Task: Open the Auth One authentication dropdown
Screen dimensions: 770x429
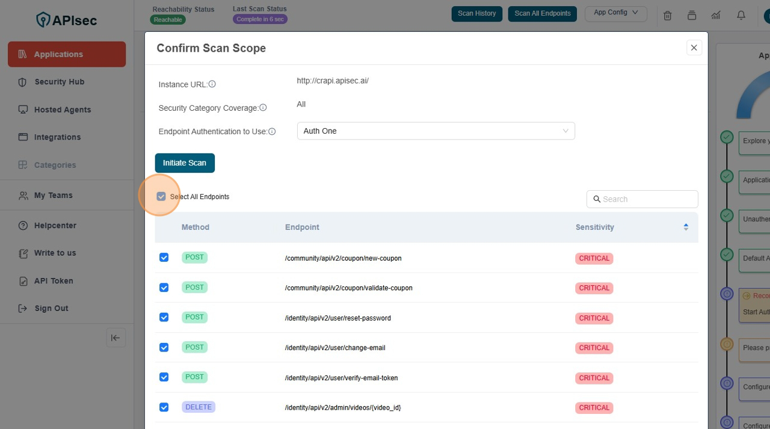Action: [436, 131]
